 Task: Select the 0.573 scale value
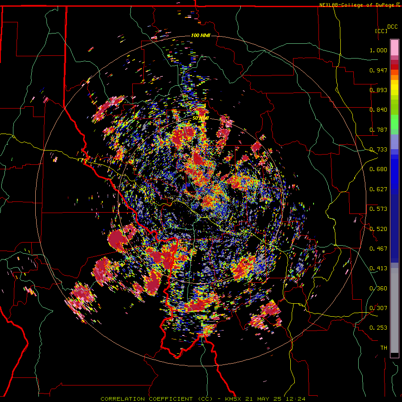point(378,209)
